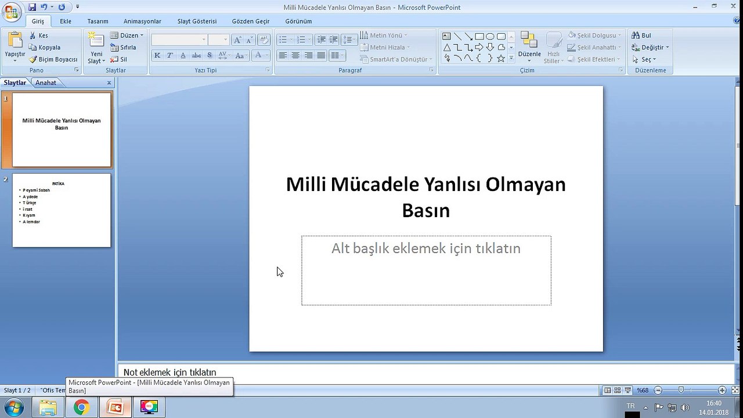
Task: Start the slide show from the status bar icon
Action: pos(627,391)
